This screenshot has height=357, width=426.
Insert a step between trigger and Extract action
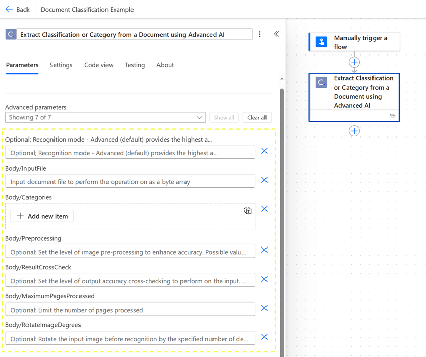click(x=354, y=62)
